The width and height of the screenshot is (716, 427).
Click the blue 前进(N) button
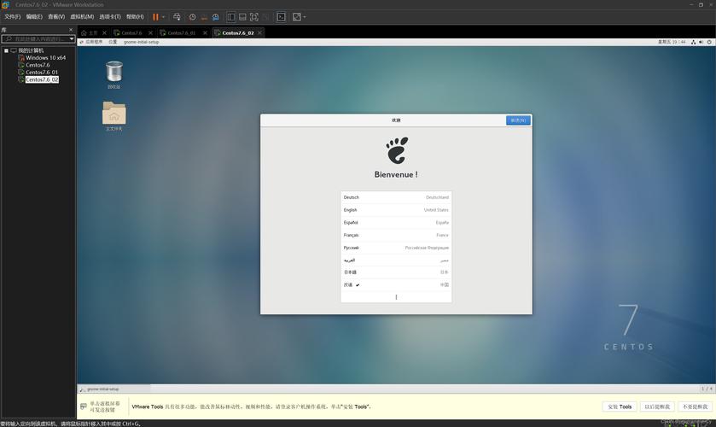[x=517, y=120]
